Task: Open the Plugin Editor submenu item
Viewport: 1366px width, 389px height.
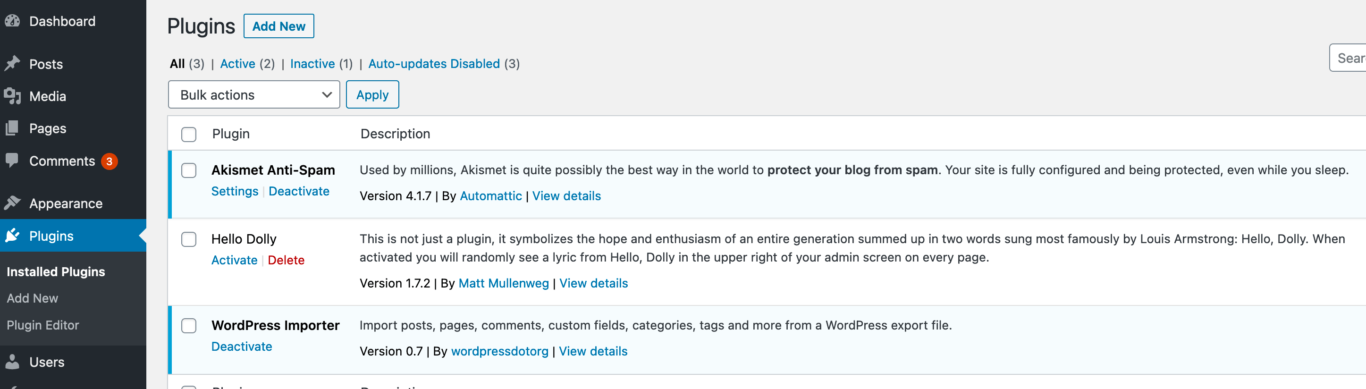Action: pos(43,325)
